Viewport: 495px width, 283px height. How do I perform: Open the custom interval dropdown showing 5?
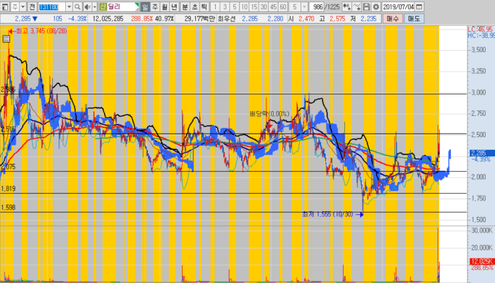(x=304, y=7)
